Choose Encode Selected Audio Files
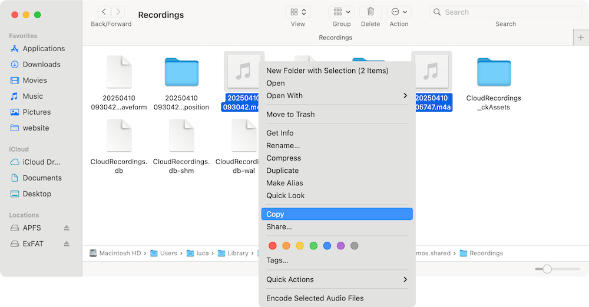Image resolution: width=589 pixels, height=307 pixels. point(337,298)
